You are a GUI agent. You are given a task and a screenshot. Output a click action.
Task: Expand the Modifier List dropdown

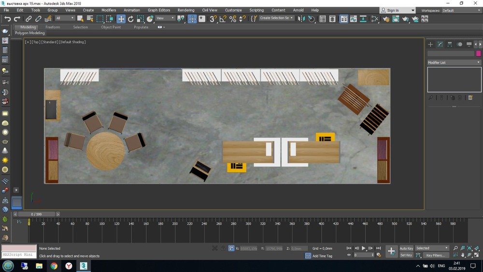coord(454,62)
